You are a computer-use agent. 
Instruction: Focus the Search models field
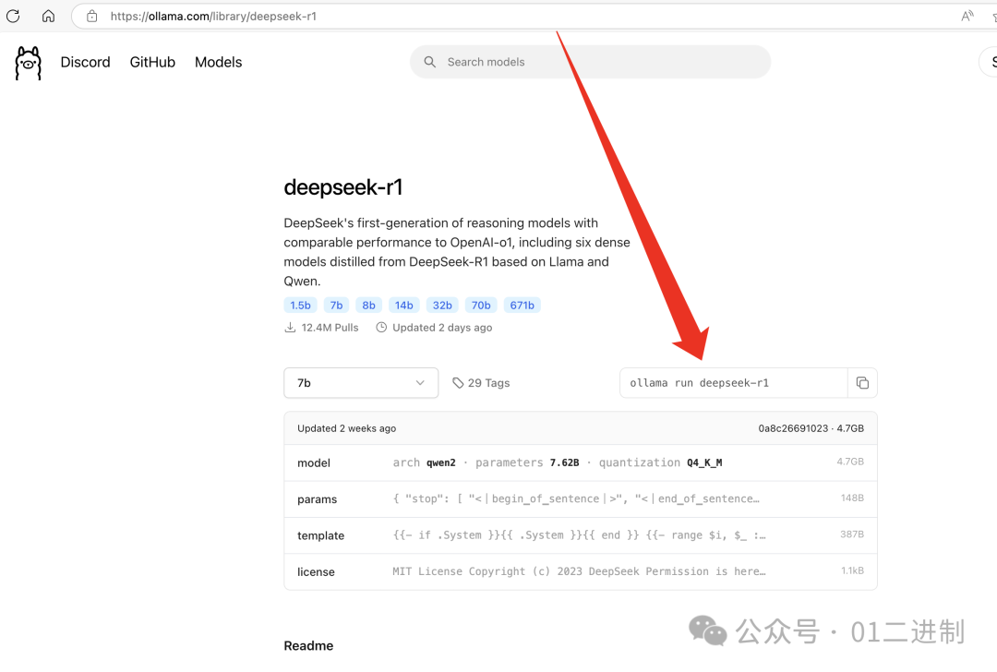[590, 62]
